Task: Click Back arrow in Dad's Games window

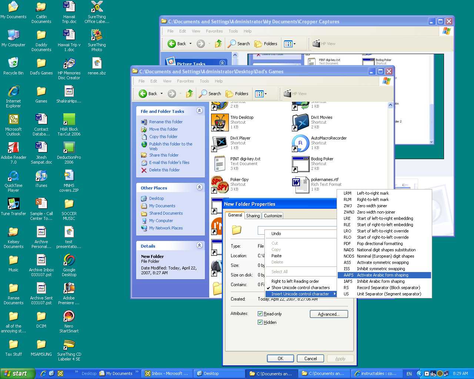Action: pyautogui.click(x=143, y=94)
